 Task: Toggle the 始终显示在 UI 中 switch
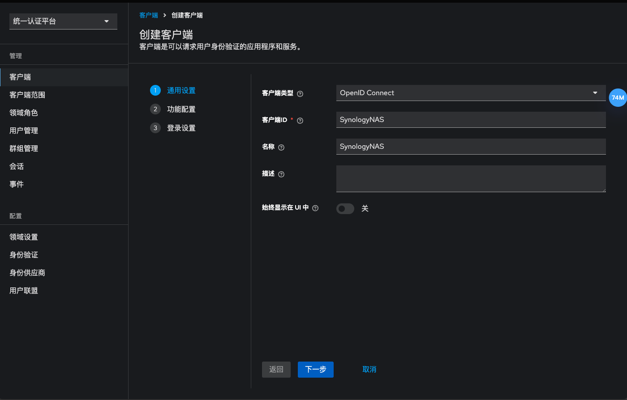345,209
